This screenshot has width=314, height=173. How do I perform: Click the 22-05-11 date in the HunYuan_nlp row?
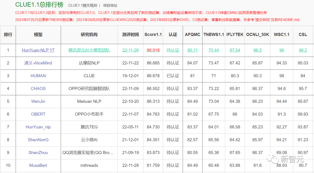click(130, 127)
